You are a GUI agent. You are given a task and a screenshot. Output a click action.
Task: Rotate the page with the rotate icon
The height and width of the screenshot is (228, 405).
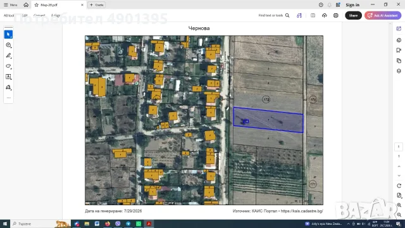[399, 186]
